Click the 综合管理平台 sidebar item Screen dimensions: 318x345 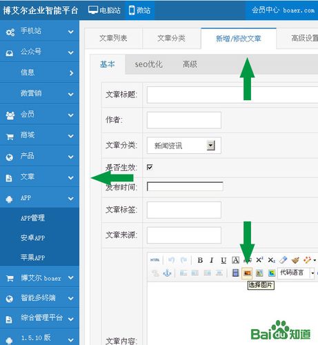[39, 318]
